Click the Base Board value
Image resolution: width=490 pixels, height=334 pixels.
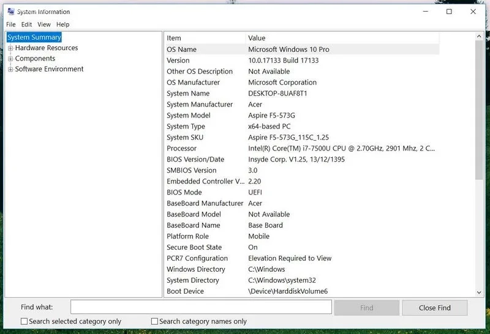(265, 225)
